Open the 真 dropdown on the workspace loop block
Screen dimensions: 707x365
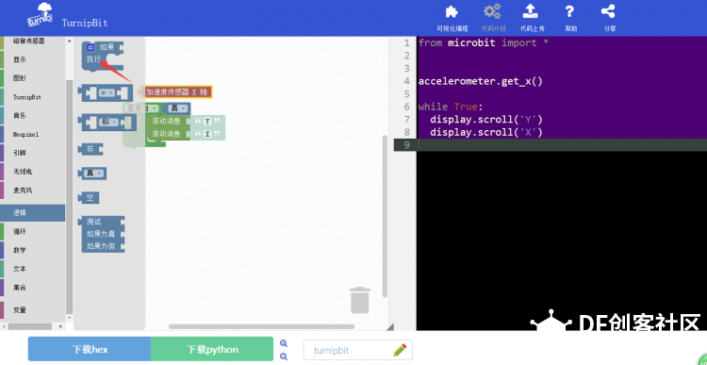pos(178,108)
